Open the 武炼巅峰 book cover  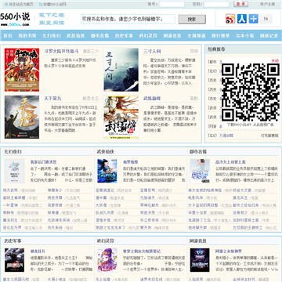coord(121,117)
